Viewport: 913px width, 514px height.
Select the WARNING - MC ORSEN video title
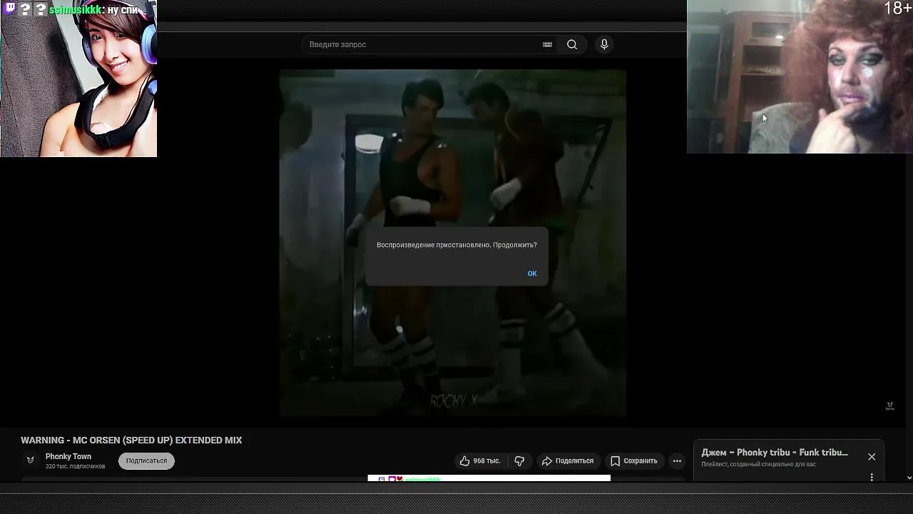(x=131, y=440)
